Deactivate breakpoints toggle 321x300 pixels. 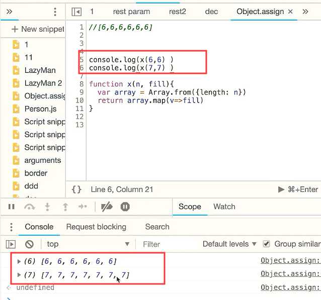tap(107, 207)
